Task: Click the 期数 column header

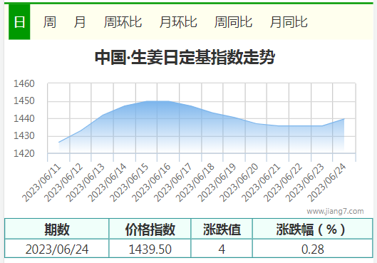Action: click(x=57, y=229)
